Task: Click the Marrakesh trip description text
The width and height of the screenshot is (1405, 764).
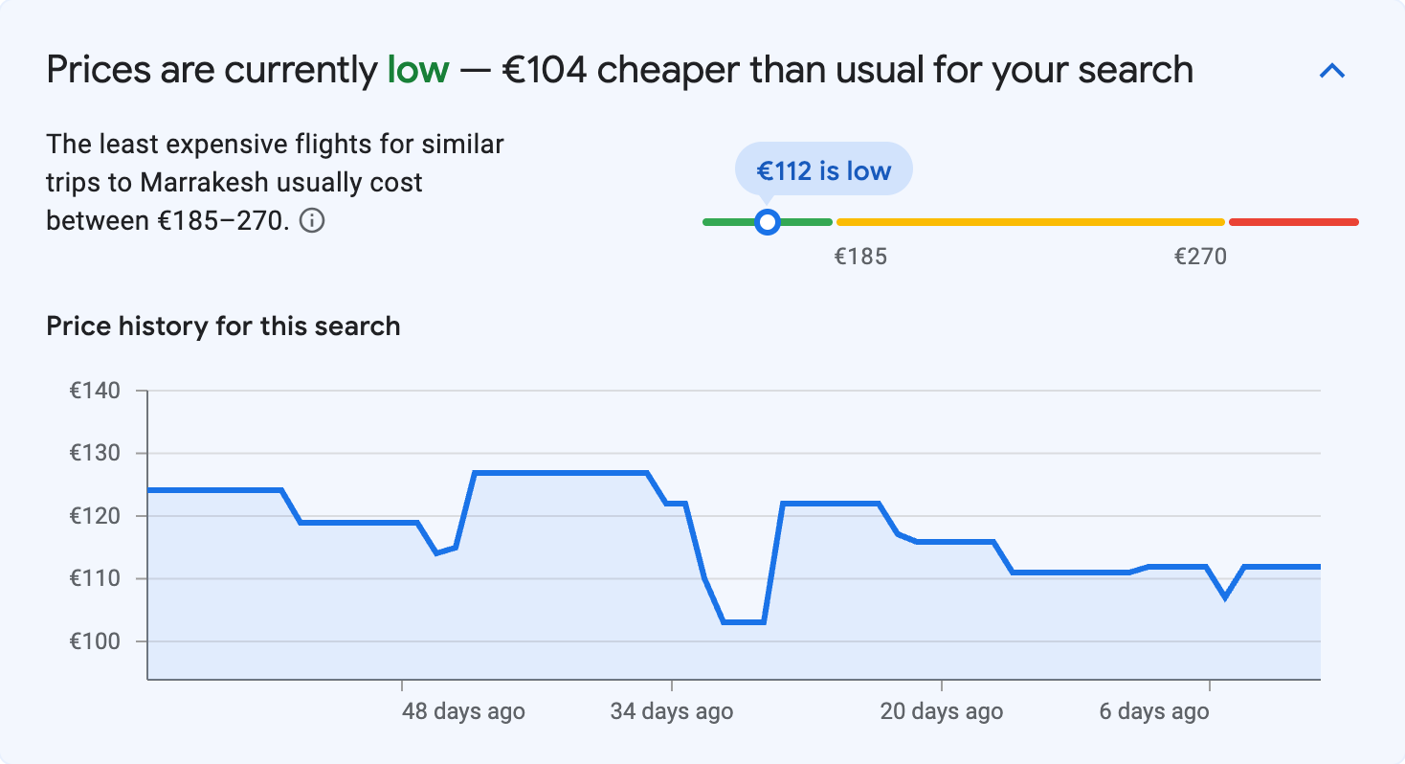Action: click(274, 182)
